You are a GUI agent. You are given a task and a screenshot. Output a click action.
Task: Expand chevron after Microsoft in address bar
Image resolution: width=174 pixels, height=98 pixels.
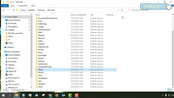[x=56, y=10]
